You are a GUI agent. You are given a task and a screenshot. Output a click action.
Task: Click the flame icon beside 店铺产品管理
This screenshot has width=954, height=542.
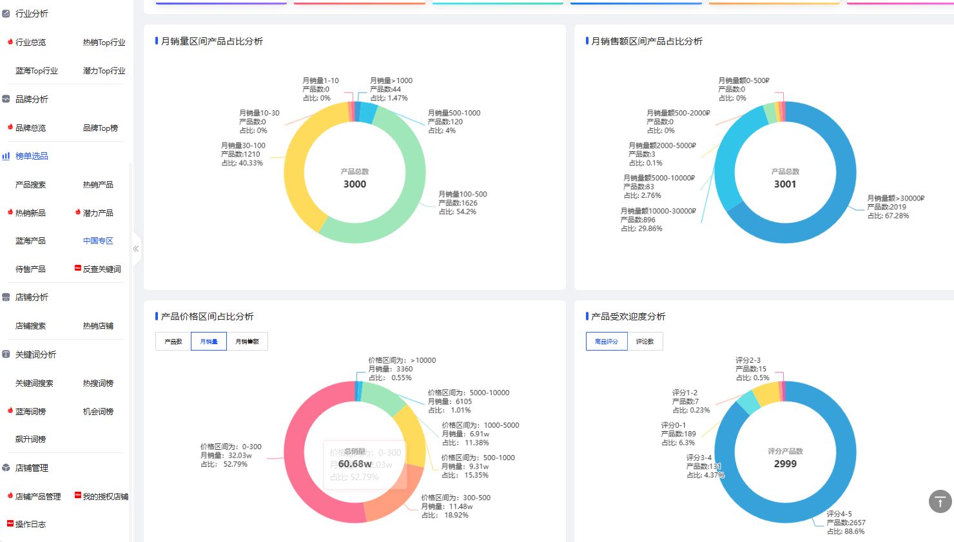tap(10, 496)
